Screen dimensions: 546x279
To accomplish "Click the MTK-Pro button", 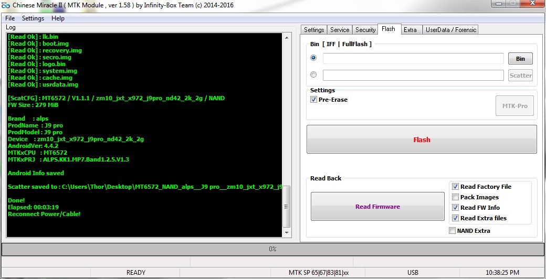I will [x=514, y=106].
